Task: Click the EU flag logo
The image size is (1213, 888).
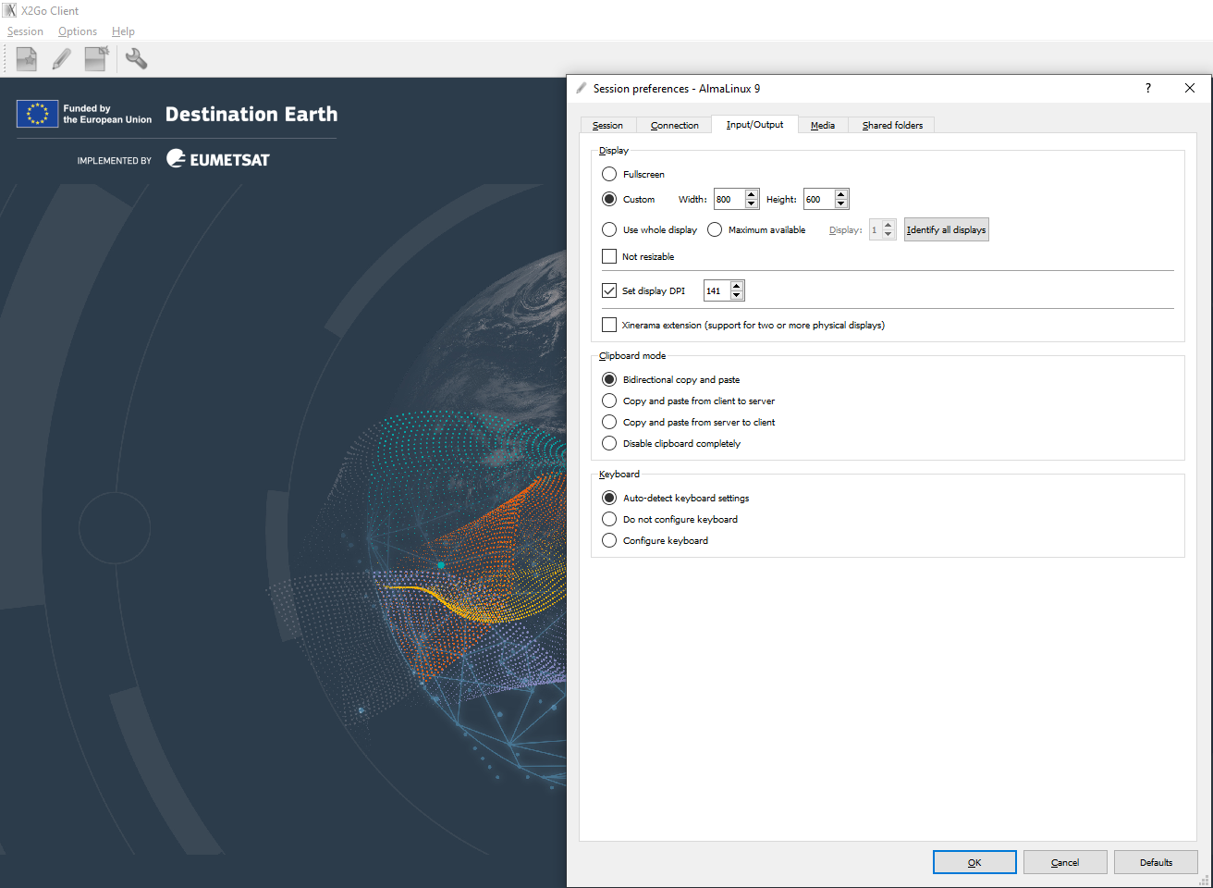Action: coord(37,114)
